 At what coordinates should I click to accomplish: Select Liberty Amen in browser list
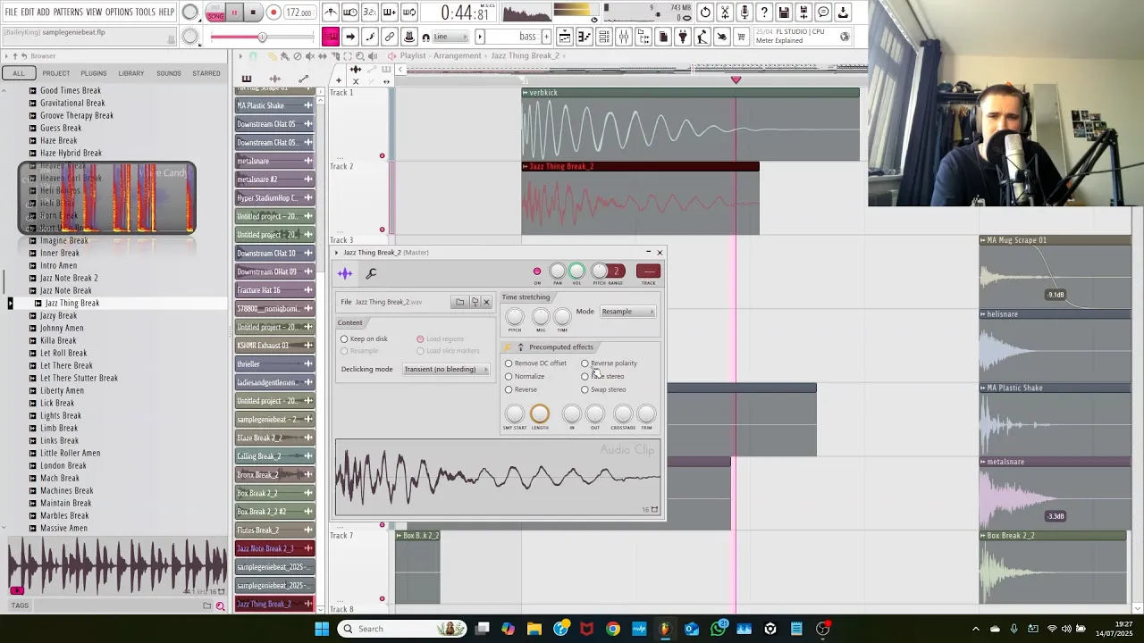pyautogui.click(x=62, y=390)
